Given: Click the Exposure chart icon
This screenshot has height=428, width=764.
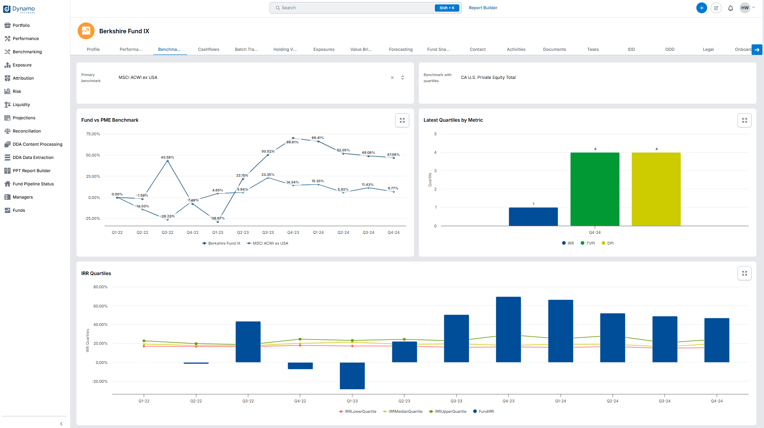Looking at the screenshot, I should tap(7, 65).
